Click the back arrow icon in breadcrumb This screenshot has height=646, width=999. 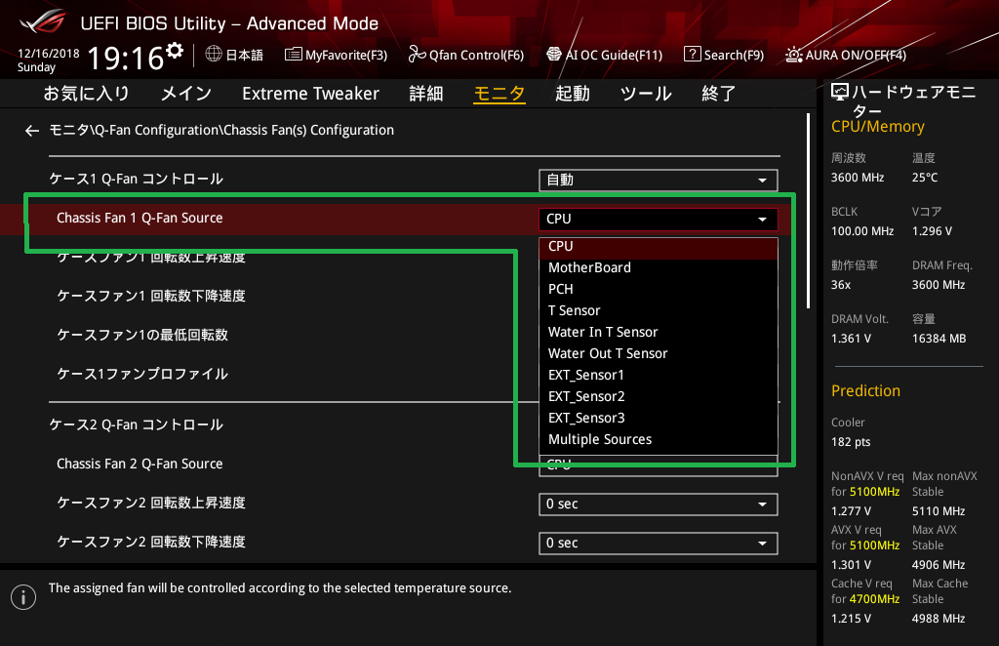pos(32,131)
